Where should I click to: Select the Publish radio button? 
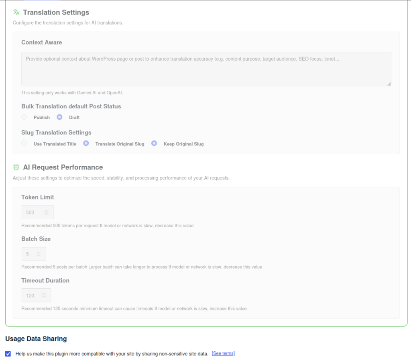24,117
